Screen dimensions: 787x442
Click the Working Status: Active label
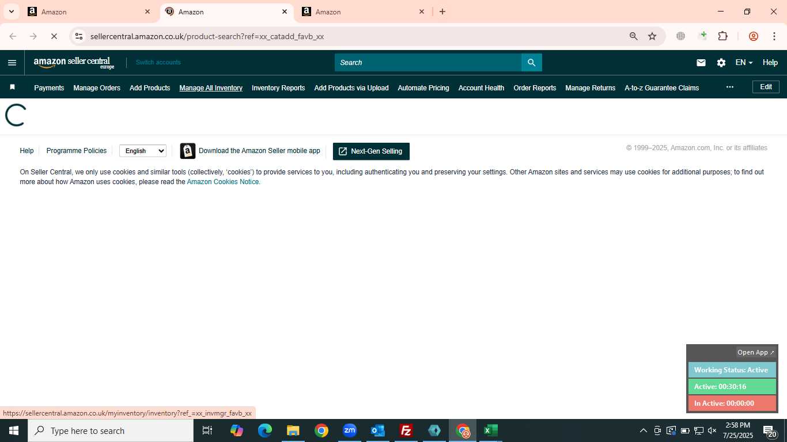click(732, 370)
